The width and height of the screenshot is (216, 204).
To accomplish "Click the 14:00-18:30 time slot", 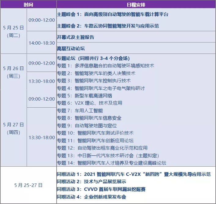I will point(42,43).
